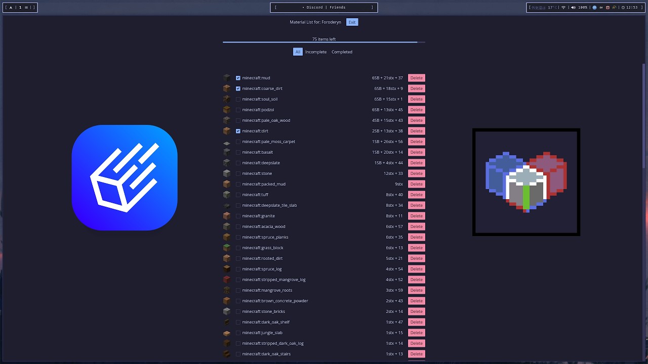Click the 'Material List for: Foroderyn' heading

tap(316, 22)
